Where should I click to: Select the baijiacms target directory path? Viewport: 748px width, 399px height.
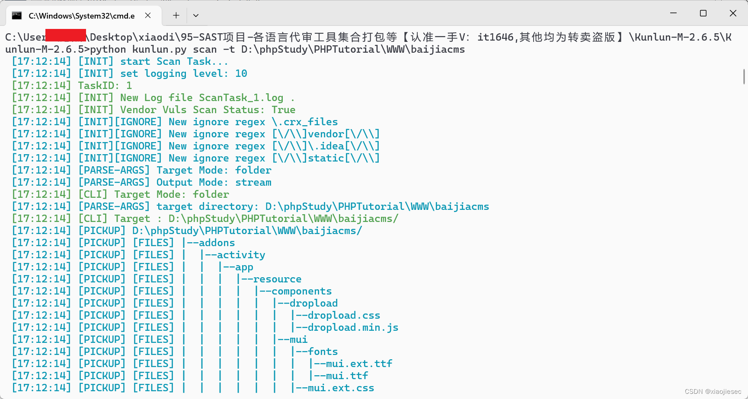point(376,206)
